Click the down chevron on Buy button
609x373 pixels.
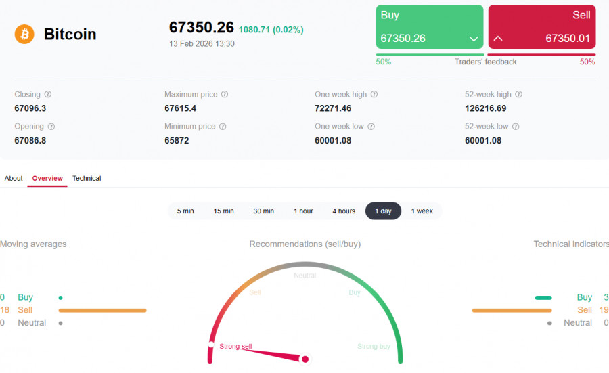click(x=474, y=39)
